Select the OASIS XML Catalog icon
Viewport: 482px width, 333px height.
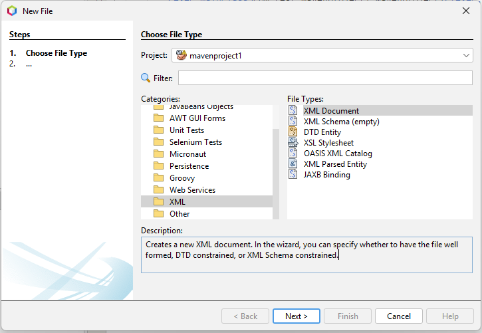click(293, 154)
